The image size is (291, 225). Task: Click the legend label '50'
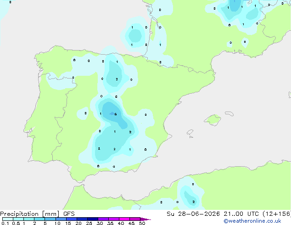142,223
